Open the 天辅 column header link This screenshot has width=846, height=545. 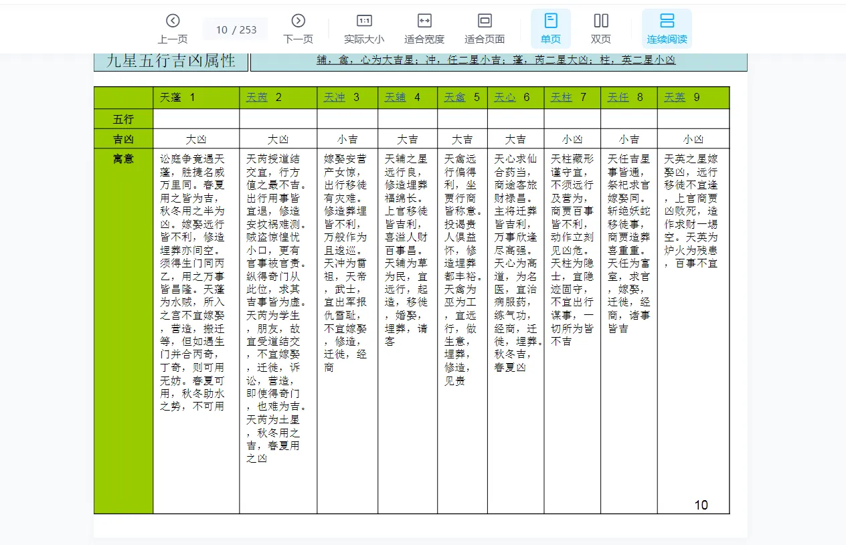tap(396, 96)
